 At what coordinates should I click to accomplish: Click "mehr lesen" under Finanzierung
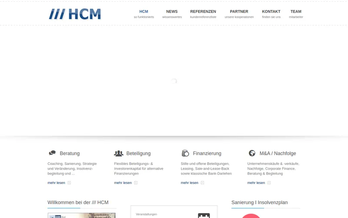[189, 183]
